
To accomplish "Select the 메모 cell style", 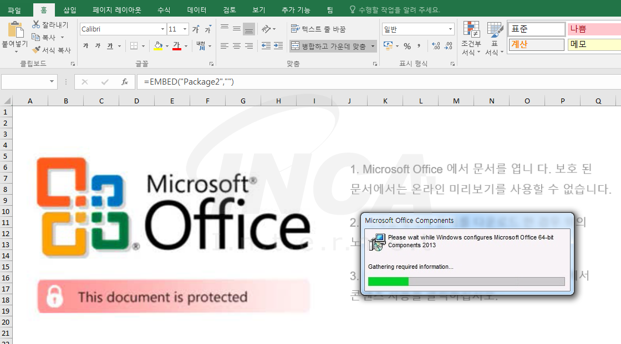I will click(x=594, y=44).
